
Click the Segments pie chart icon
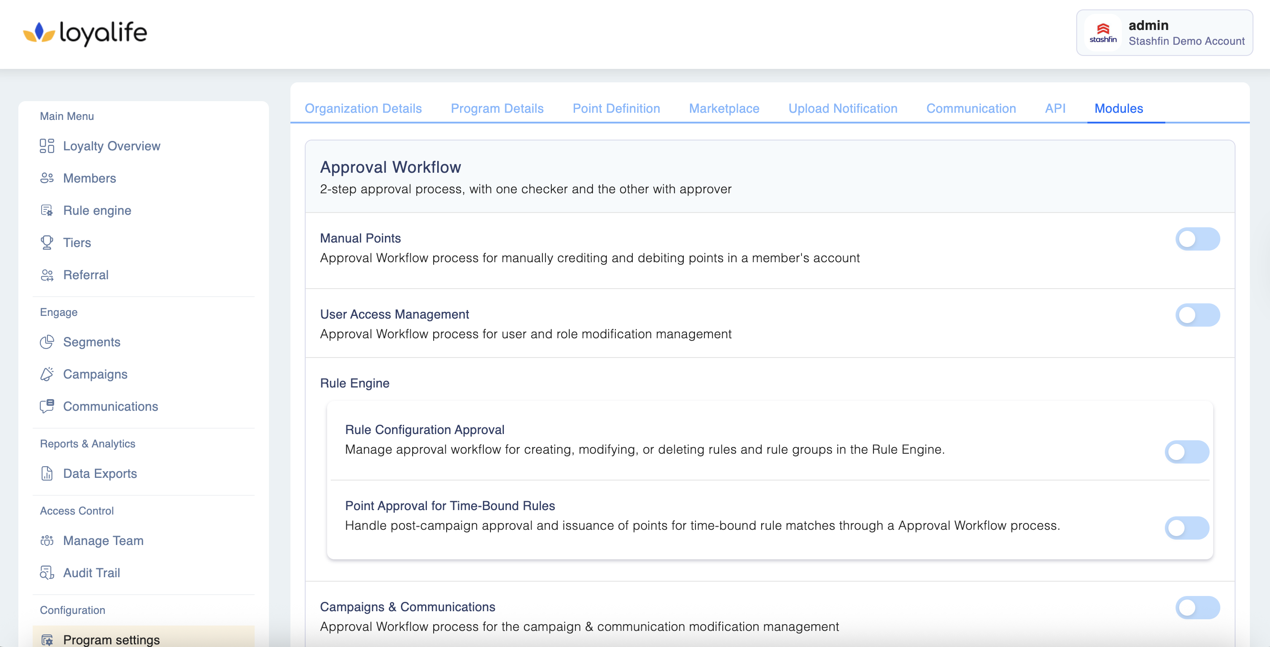pos(47,342)
